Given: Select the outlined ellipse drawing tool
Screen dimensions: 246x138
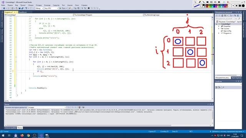Looking at the screenshot, I should pos(215,2).
